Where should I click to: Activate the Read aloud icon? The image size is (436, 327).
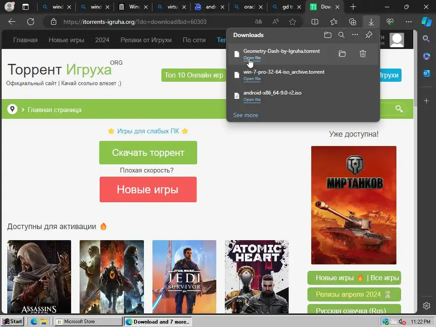(275, 22)
